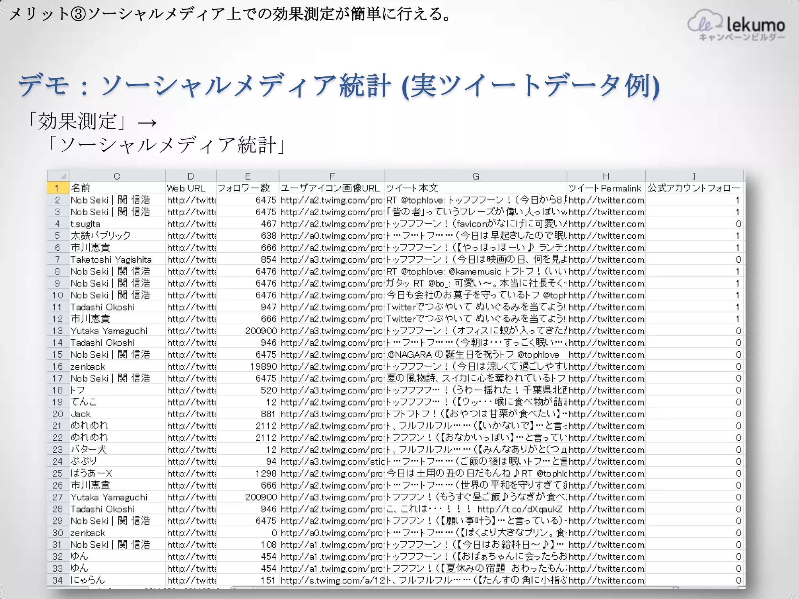This screenshot has width=799, height=599.
Task: Select the name cell Jack
Action: 81,414
